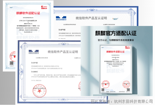Click the Kylinsoft logo in framed certificate
Viewport: 155px width, 105px height.
(128, 47)
